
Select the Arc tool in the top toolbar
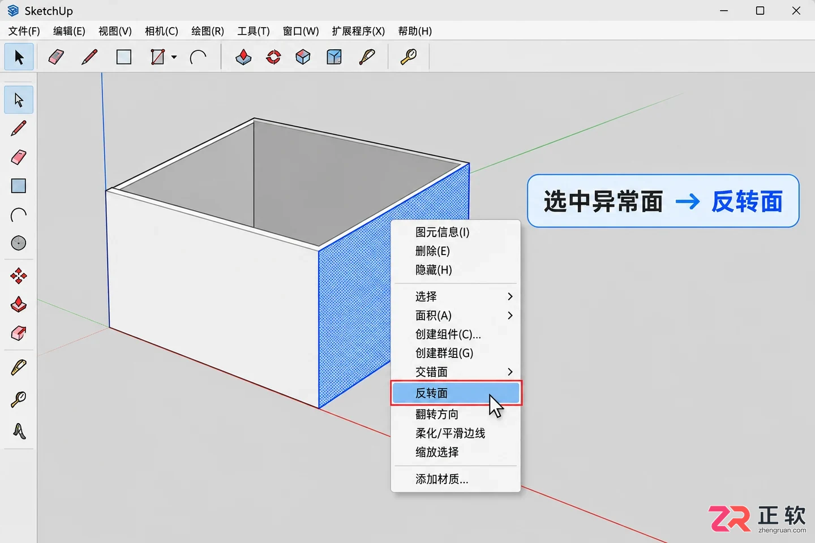(198, 57)
